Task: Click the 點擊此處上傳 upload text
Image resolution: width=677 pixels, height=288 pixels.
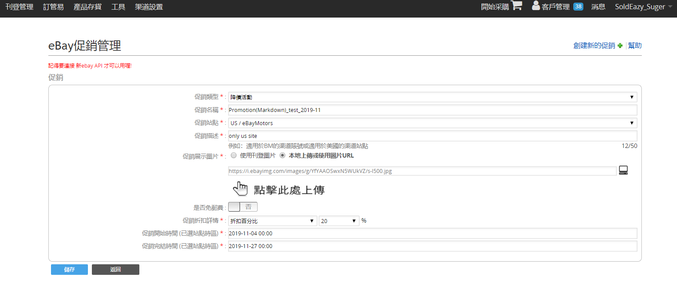Action: pos(289,190)
